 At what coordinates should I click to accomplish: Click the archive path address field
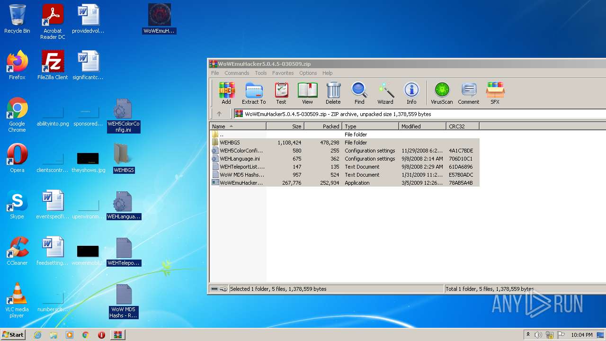click(x=420, y=114)
